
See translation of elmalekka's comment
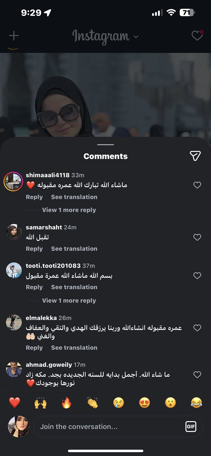point(74,348)
